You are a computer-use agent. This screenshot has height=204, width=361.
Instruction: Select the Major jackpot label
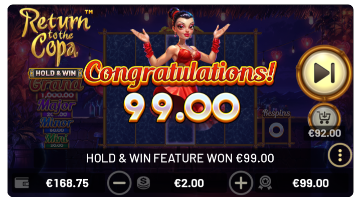tap(56, 106)
